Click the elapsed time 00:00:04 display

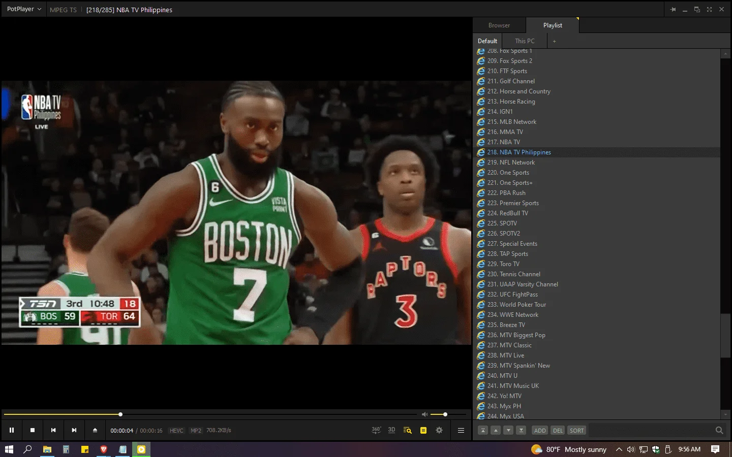pos(122,431)
